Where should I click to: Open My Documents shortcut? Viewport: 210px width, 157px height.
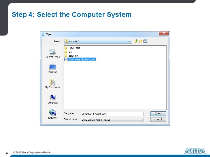(52, 84)
